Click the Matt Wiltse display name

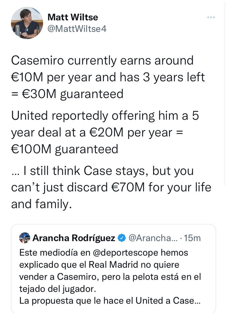(73, 17)
